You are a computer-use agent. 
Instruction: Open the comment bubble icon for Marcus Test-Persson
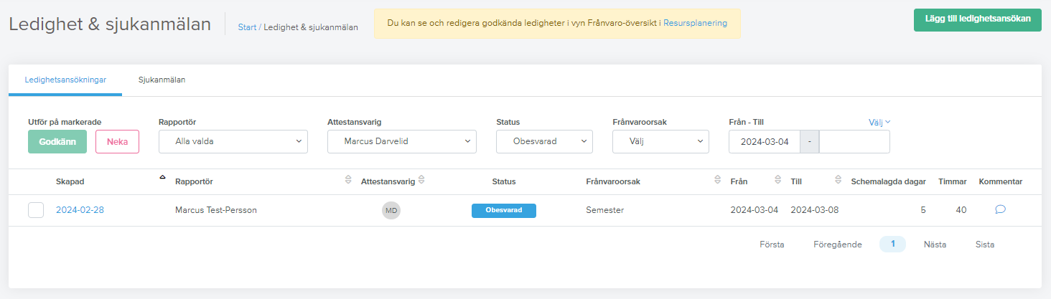(x=1000, y=210)
